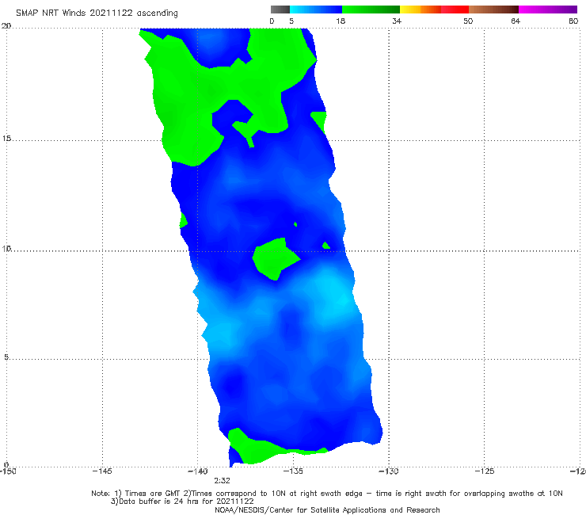Click the color bar label '80'

tap(573, 21)
